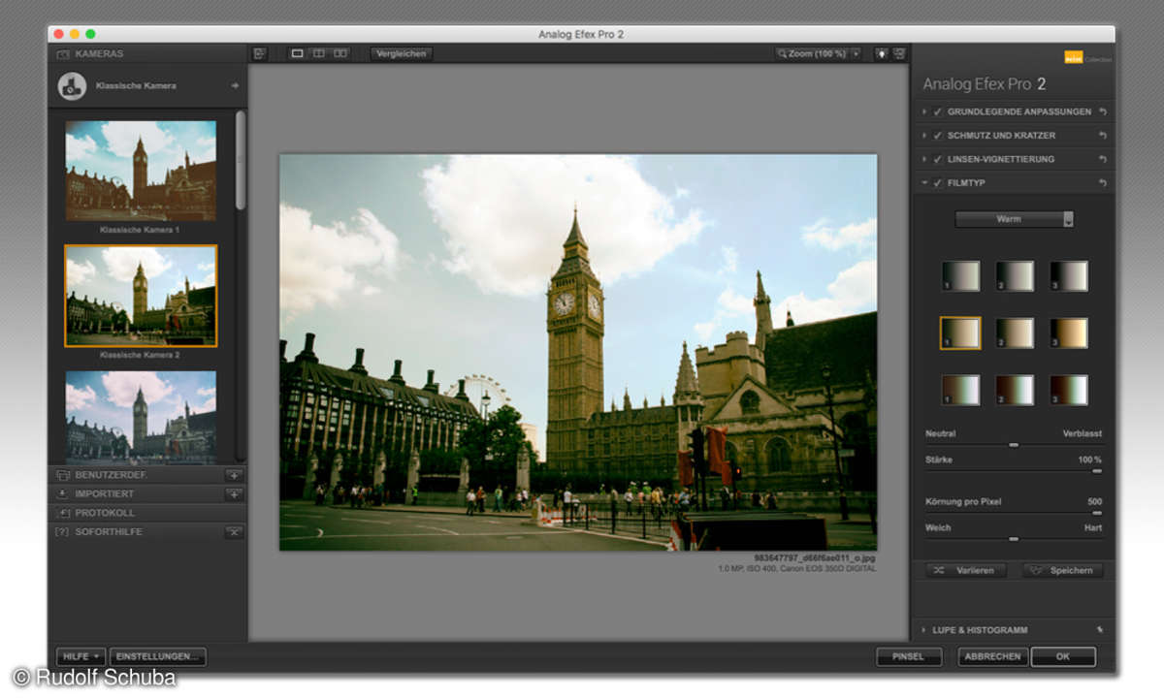Toggle the right panel visibility icon
Viewport: 1164px width, 698px height.
pos(899,53)
